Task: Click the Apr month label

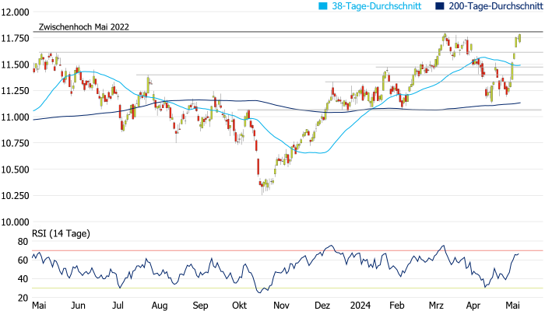Action: pyautogui.click(x=473, y=306)
